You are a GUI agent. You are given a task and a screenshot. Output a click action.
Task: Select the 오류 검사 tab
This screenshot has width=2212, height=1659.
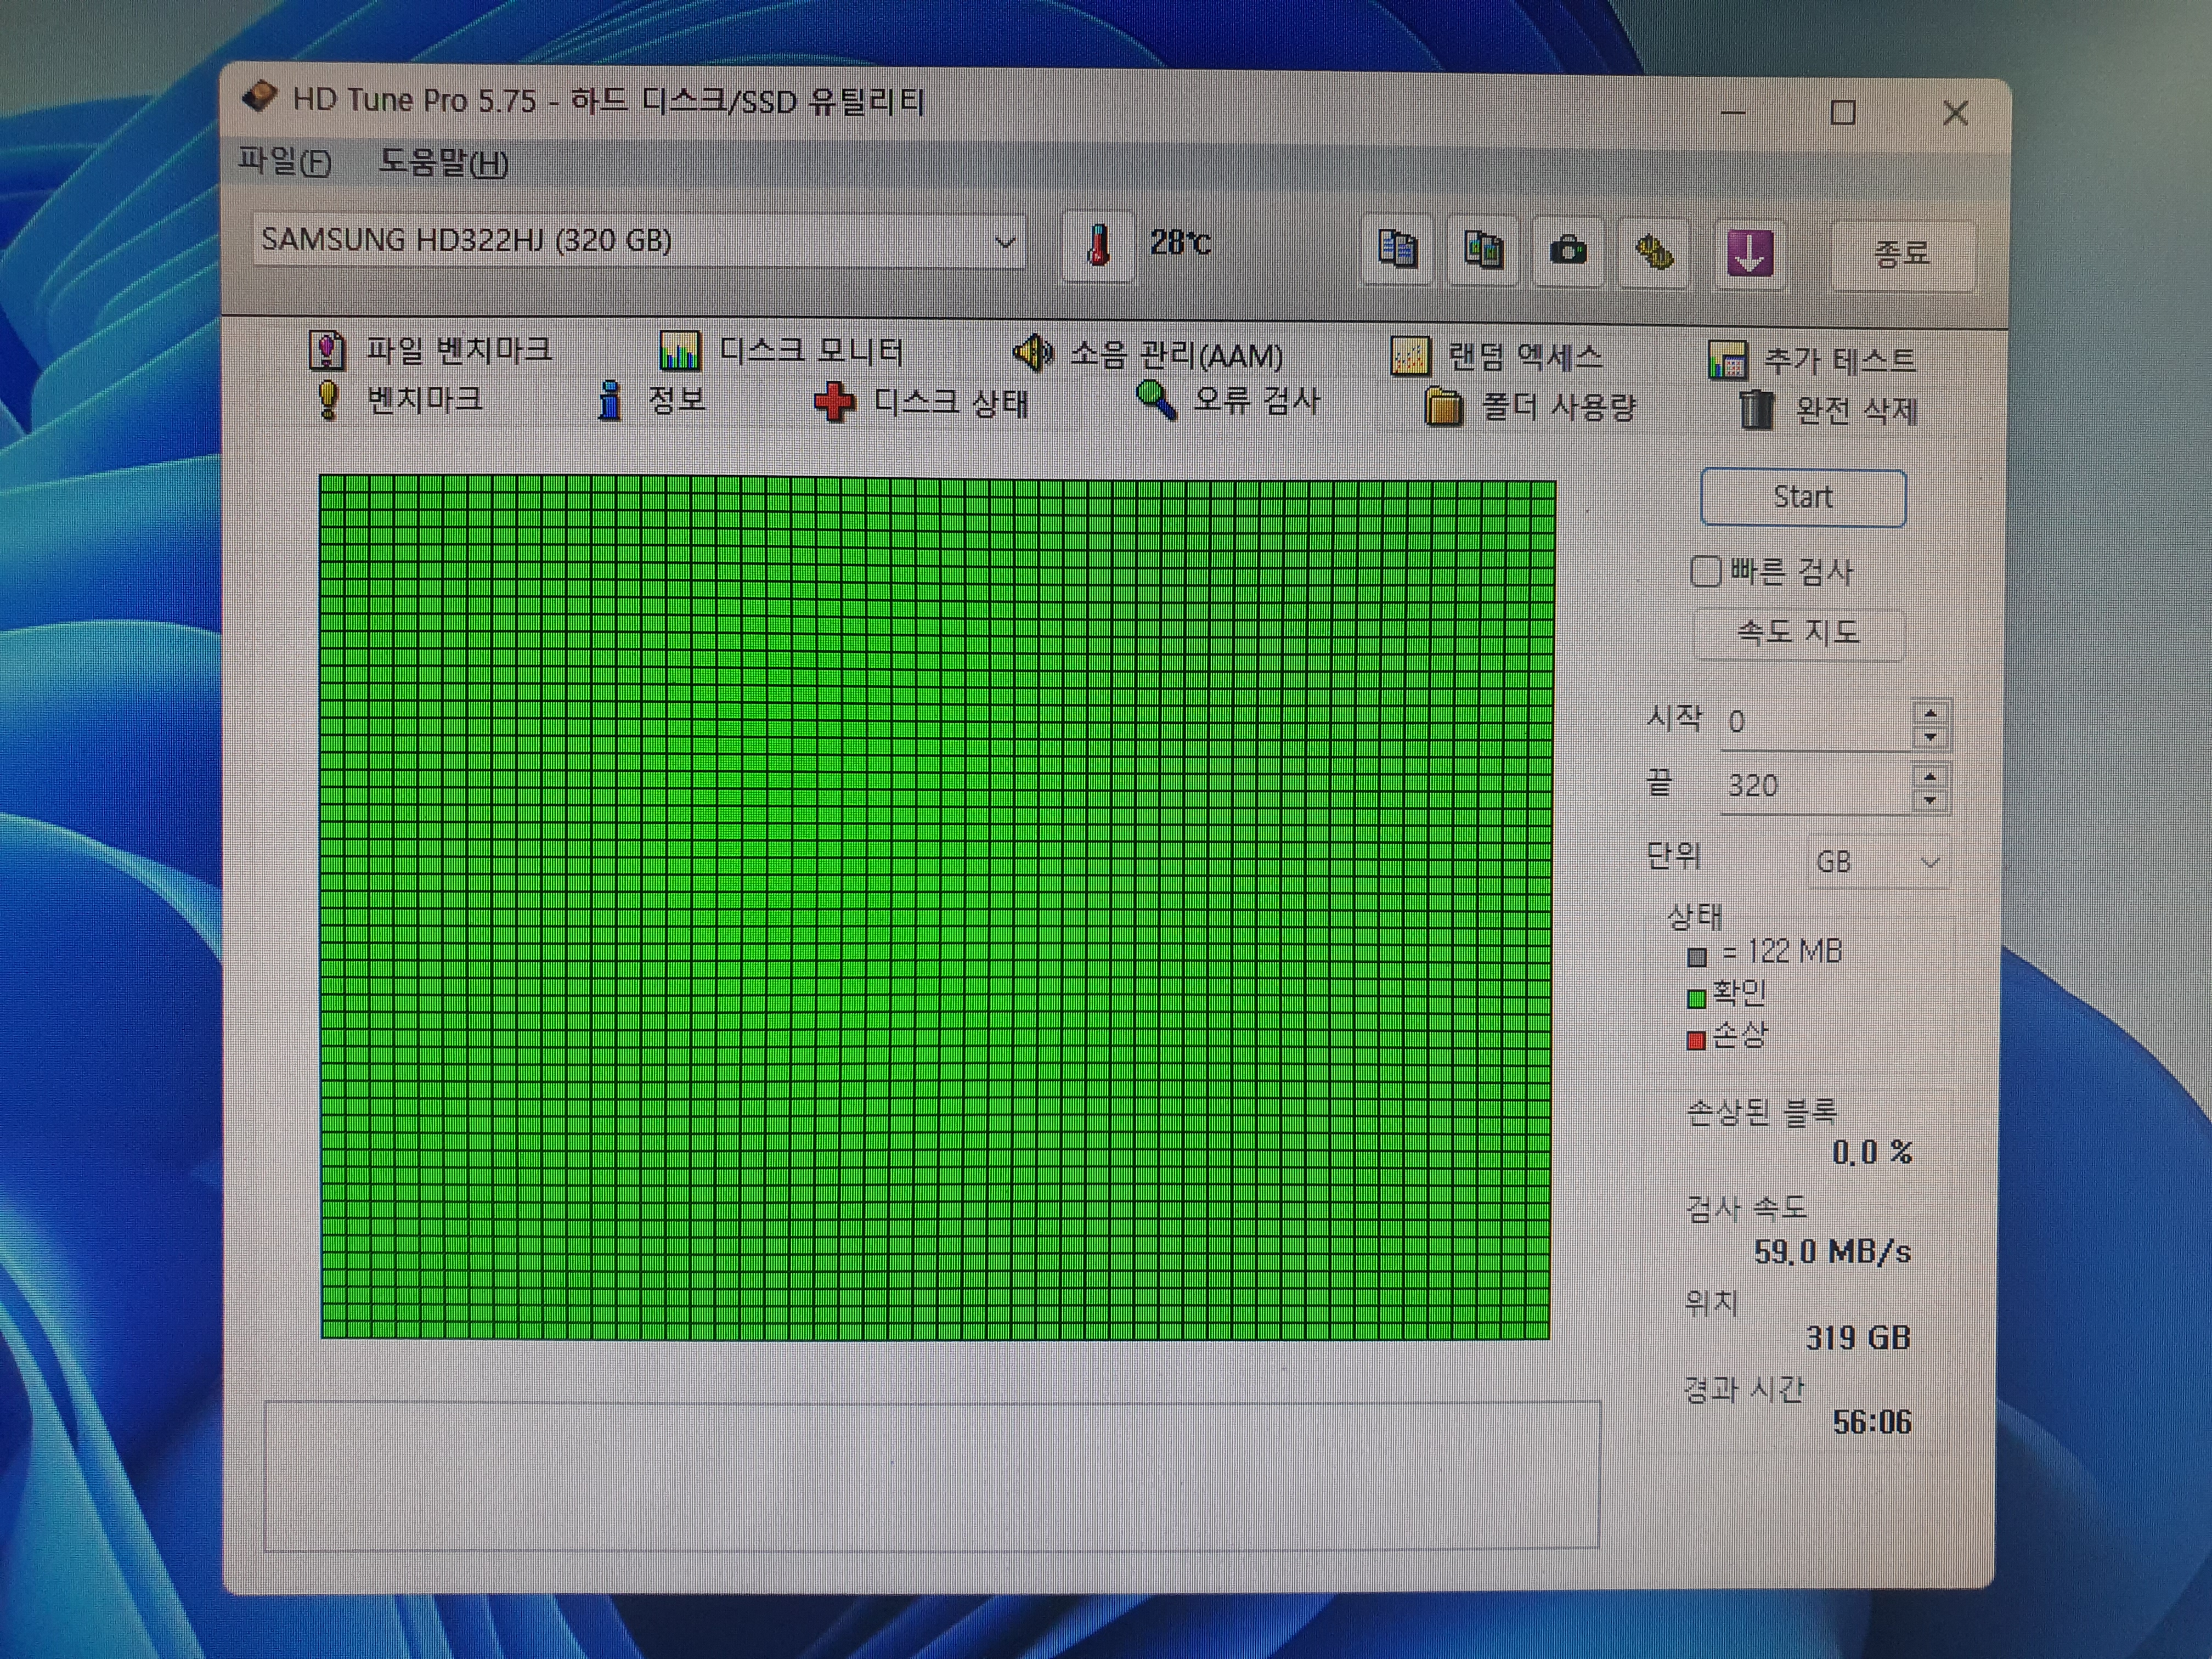(1228, 402)
